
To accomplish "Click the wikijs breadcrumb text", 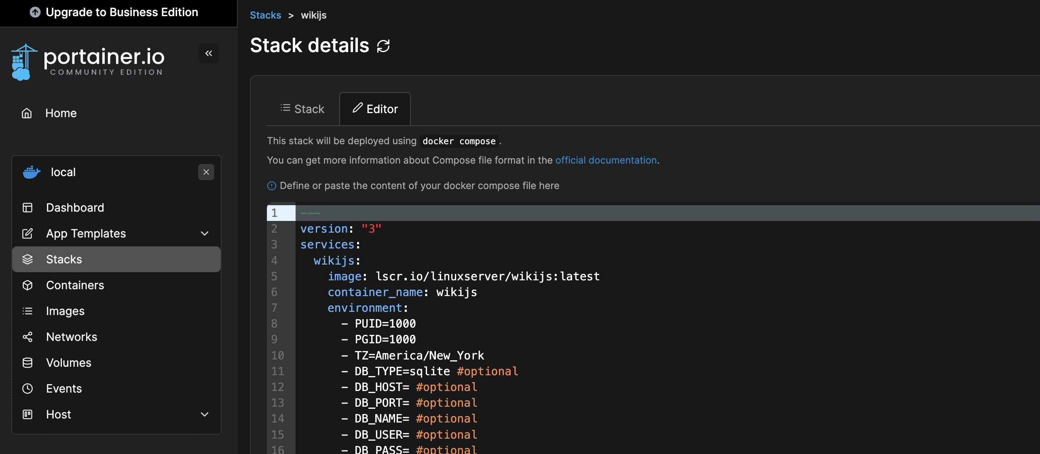I will coord(313,15).
